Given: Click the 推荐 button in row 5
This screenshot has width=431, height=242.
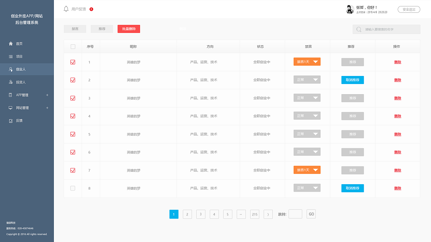Looking at the screenshot, I should [x=353, y=134].
